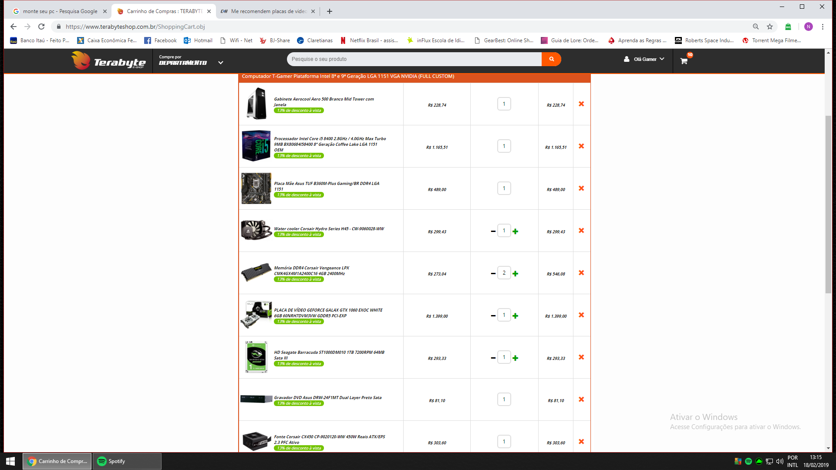Click the green AVG extension icon
Image resolution: width=836 pixels, height=470 pixels.
tap(788, 27)
